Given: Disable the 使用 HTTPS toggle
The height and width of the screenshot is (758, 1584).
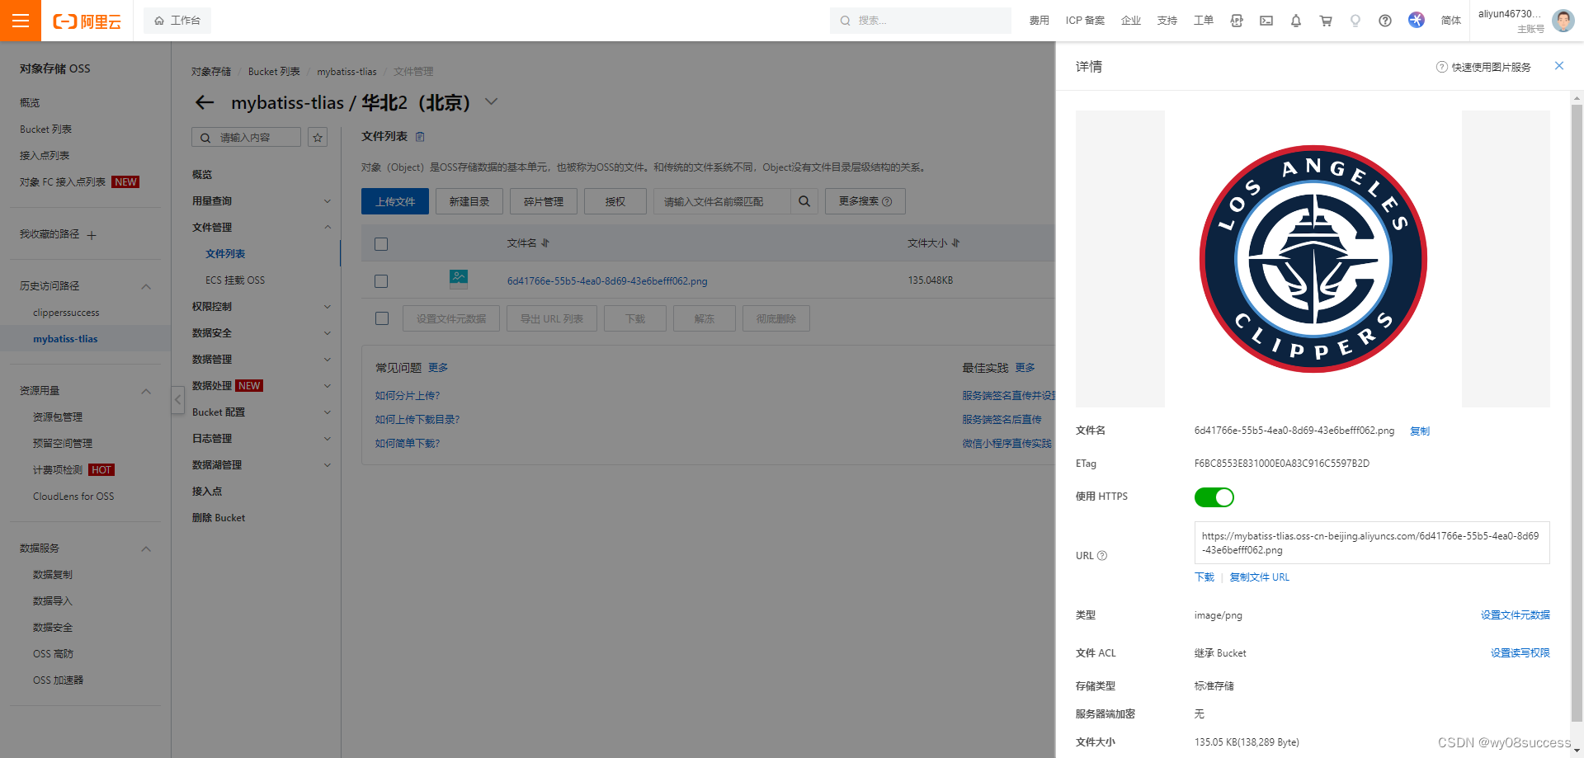Looking at the screenshot, I should 1214,497.
